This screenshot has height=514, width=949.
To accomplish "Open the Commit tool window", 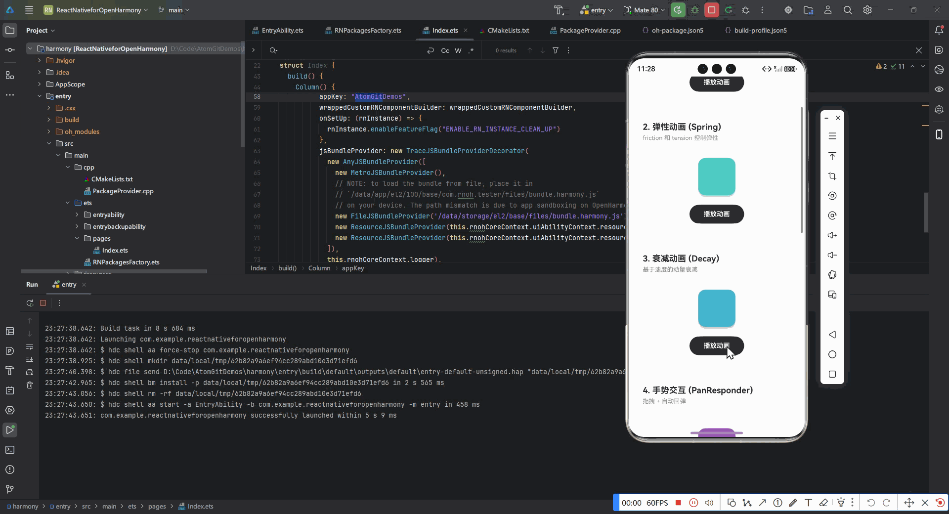I will [x=10, y=50].
